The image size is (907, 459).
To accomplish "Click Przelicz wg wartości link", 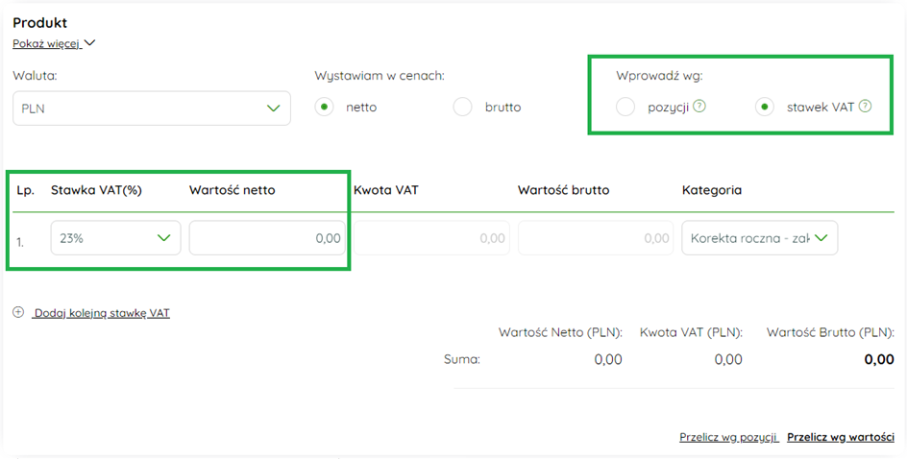I will 841,437.
